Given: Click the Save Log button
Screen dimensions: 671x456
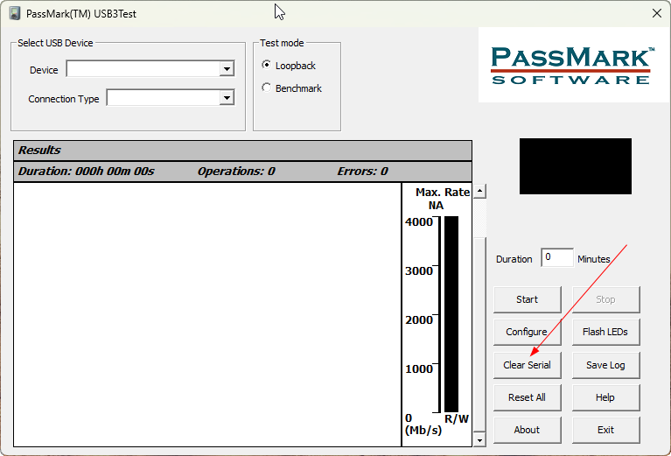Looking at the screenshot, I should (605, 365).
